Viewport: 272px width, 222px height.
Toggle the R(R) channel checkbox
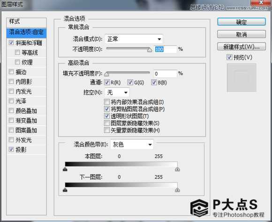tap(106, 82)
